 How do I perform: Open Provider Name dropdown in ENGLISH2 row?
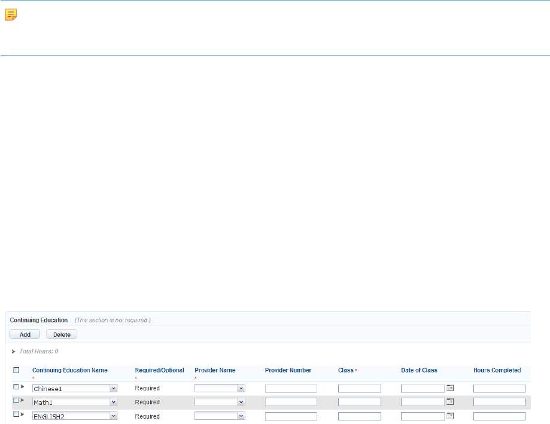[x=220, y=416]
